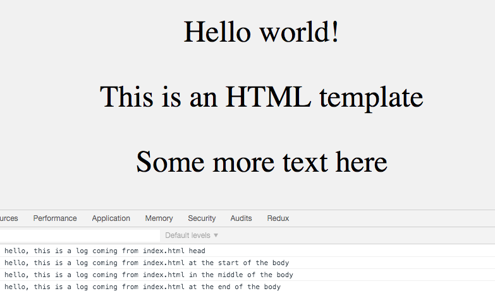Image resolution: width=495 pixels, height=291 pixels.
Task: Select the Security tab
Action: point(202,218)
